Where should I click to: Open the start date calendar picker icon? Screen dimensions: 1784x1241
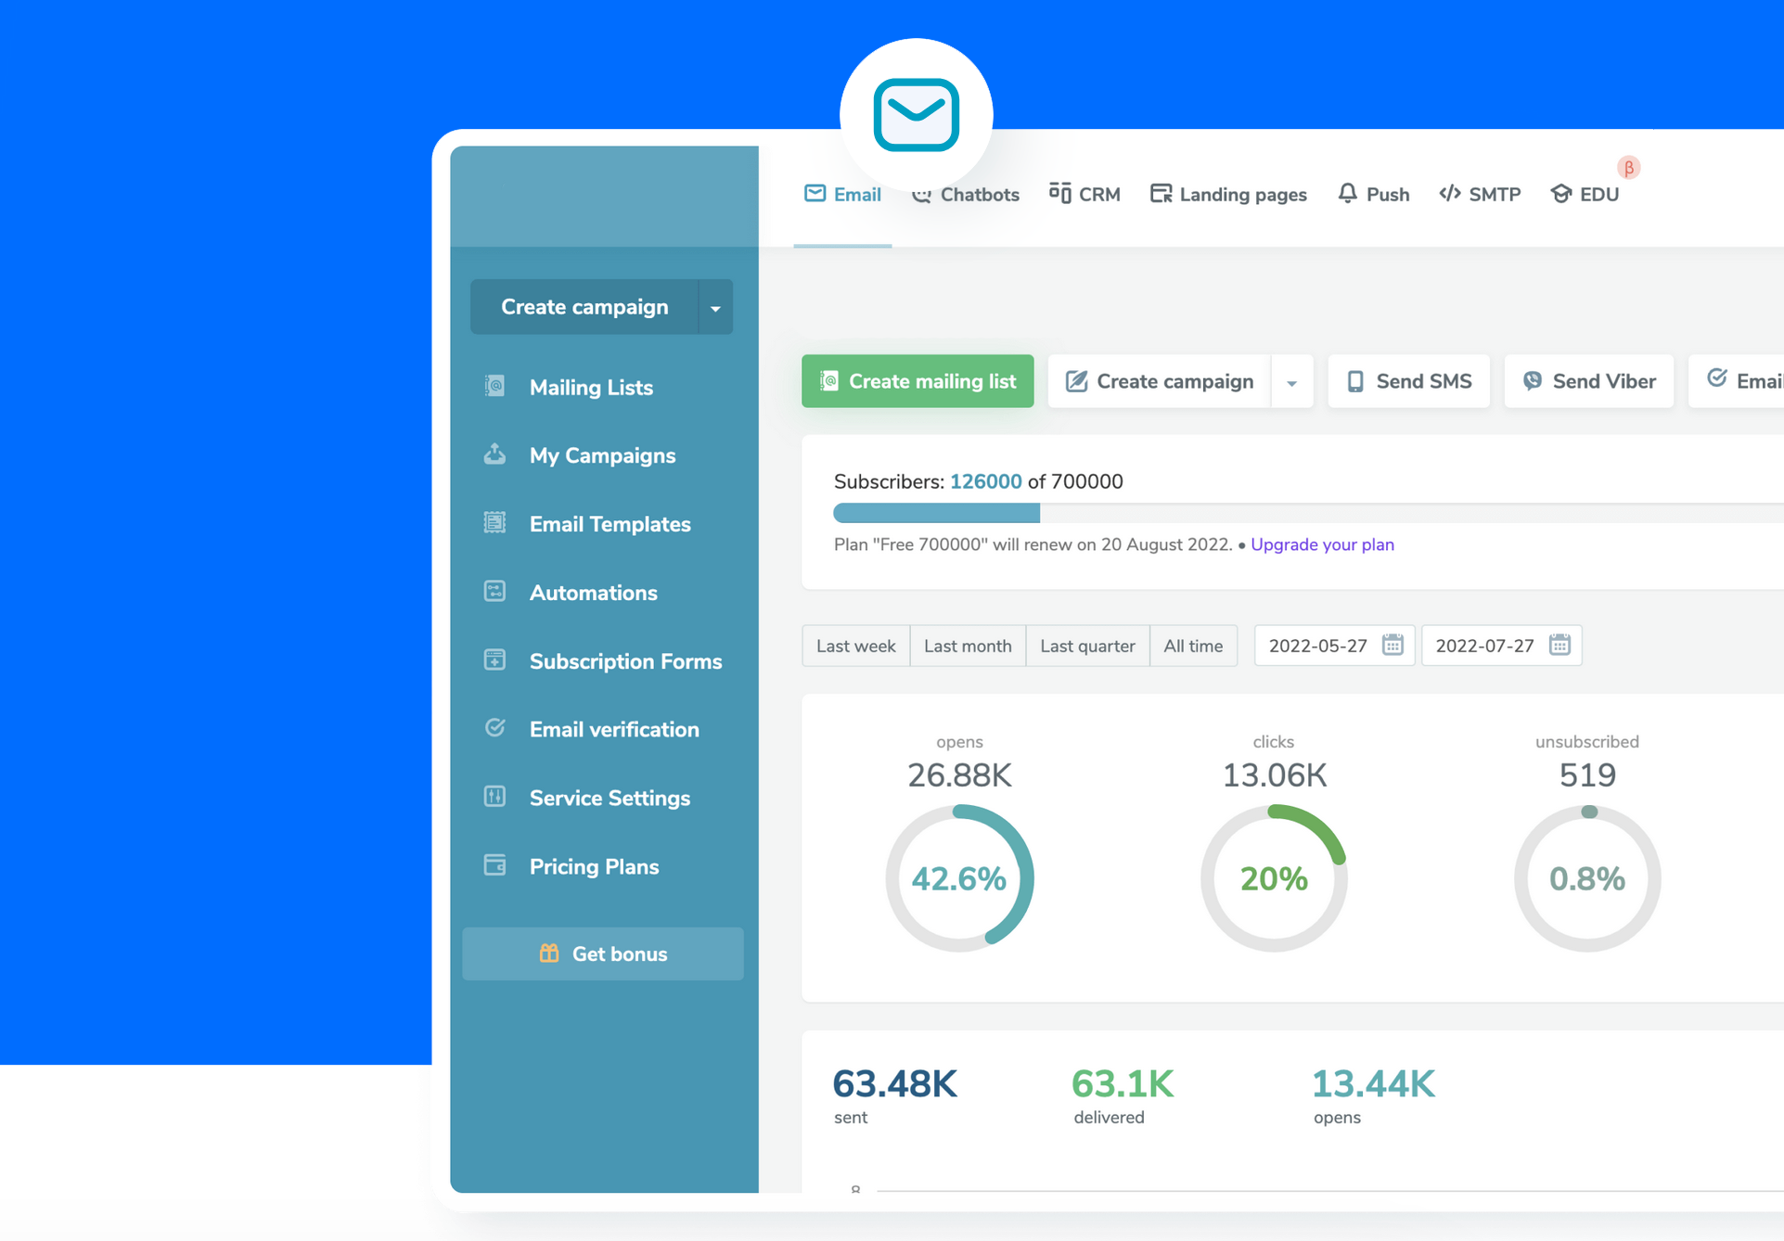[1393, 646]
